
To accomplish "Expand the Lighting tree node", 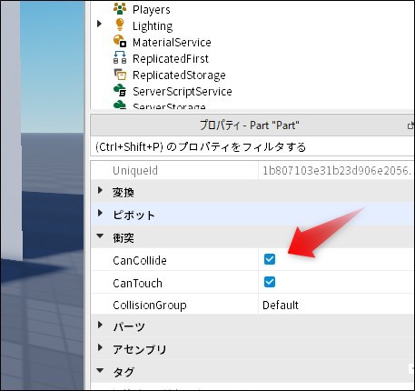I will point(99,24).
